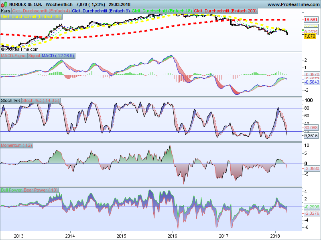Click the 80 level on Stochastic scale
The height and width of the screenshot is (240, 321).
(307, 108)
